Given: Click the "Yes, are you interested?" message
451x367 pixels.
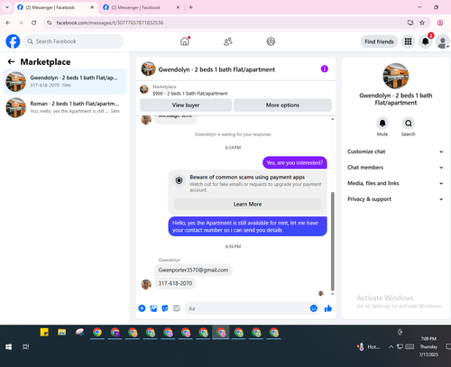Looking at the screenshot, I should pyautogui.click(x=295, y=162).
